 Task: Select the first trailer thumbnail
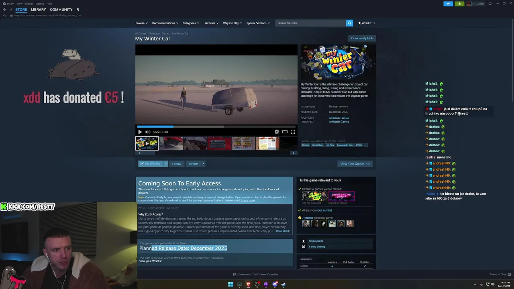tap(147, 143)
